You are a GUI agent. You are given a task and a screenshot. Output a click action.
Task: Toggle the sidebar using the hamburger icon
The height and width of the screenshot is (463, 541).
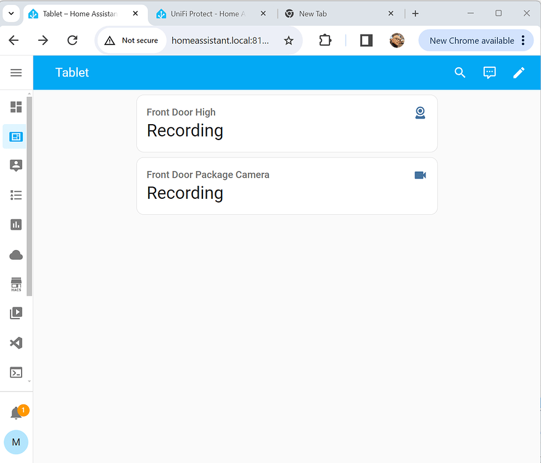click(16, 72)
